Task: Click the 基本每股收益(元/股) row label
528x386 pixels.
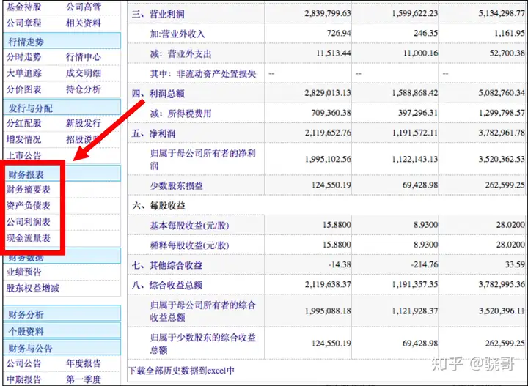Action: [x=189, y=226]
